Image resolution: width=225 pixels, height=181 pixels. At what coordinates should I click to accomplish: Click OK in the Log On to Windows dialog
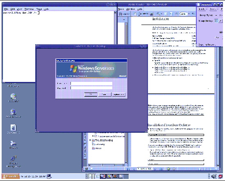pyautogui.click(x=91, y=94)
